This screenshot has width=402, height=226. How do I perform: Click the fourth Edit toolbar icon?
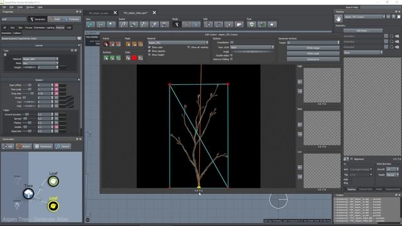[x=239, y=24]
